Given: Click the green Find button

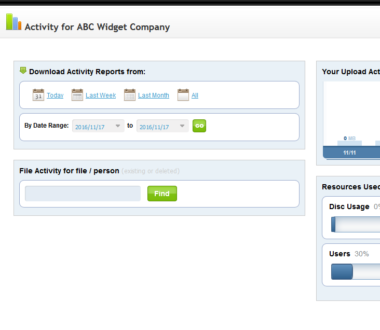Looking at the screenshot, I should [x=162, y=194].
